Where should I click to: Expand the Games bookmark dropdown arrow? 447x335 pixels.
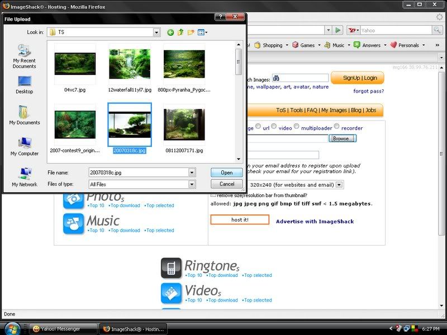[319, 45]
